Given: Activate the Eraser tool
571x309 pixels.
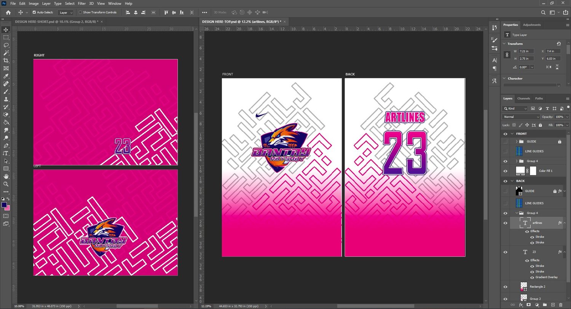Looking at the screenshot, I should [6, 115].
